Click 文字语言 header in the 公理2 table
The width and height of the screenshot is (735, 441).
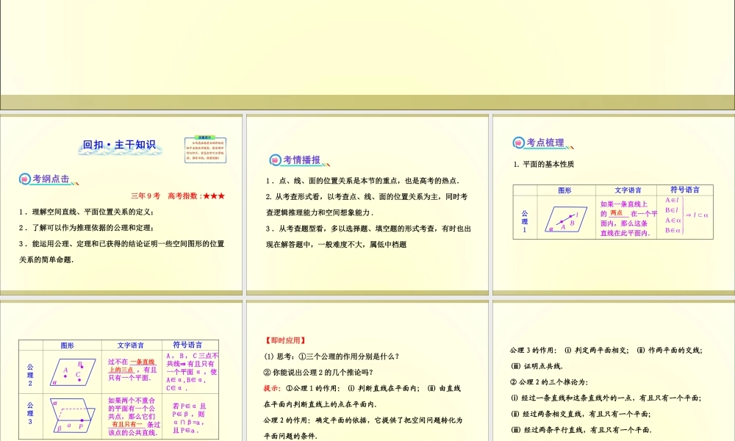(131, 345)
